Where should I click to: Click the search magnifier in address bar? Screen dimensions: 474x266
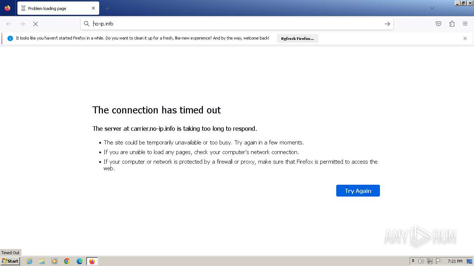(87, 24)
